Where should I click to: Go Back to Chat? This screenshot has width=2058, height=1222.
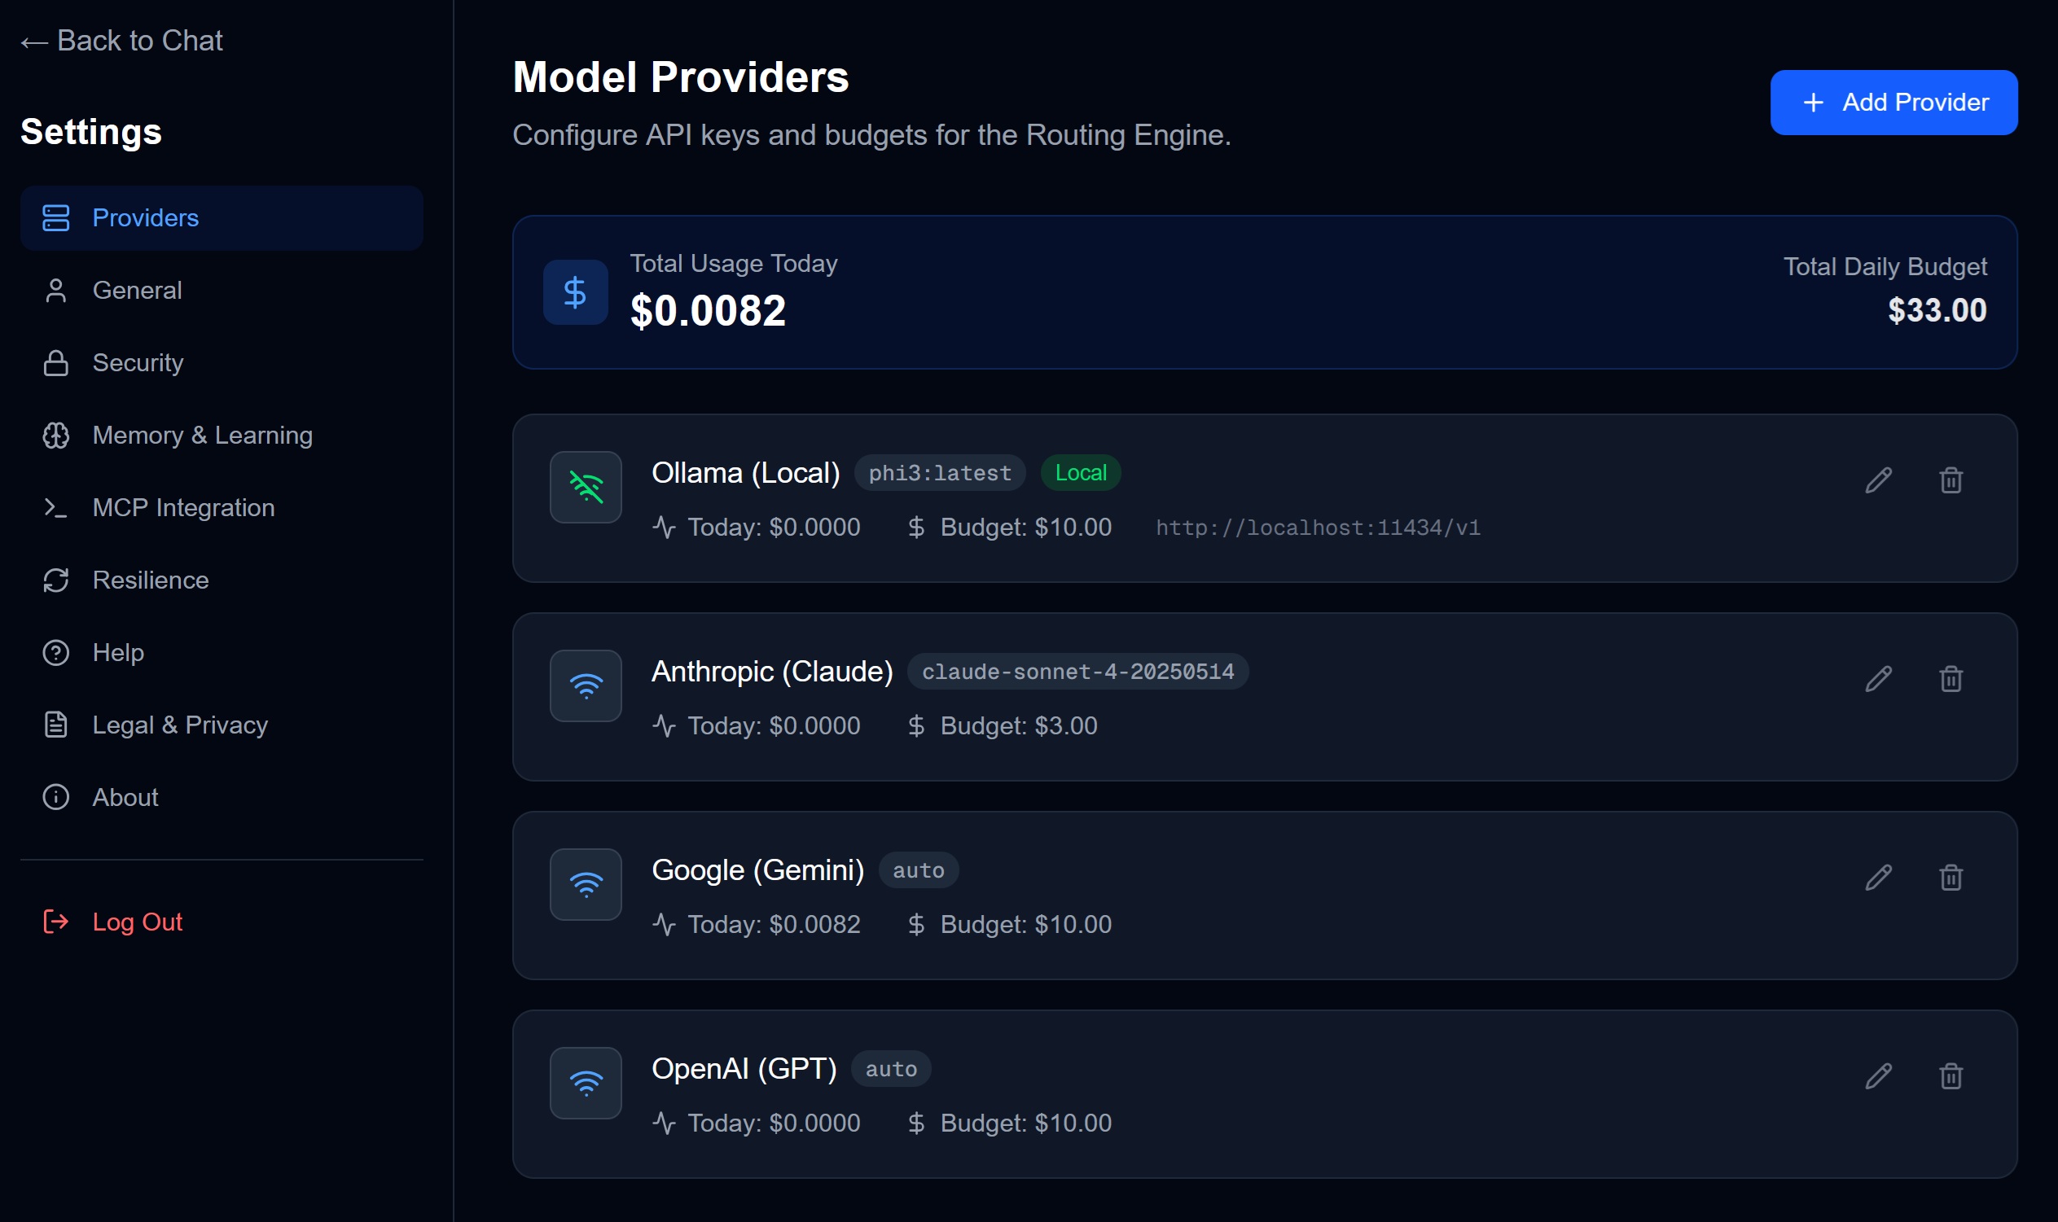point(122,40)
